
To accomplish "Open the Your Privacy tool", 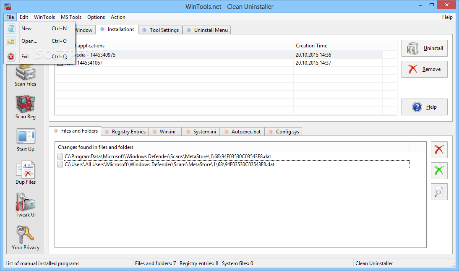I will (x=26, y=238).
